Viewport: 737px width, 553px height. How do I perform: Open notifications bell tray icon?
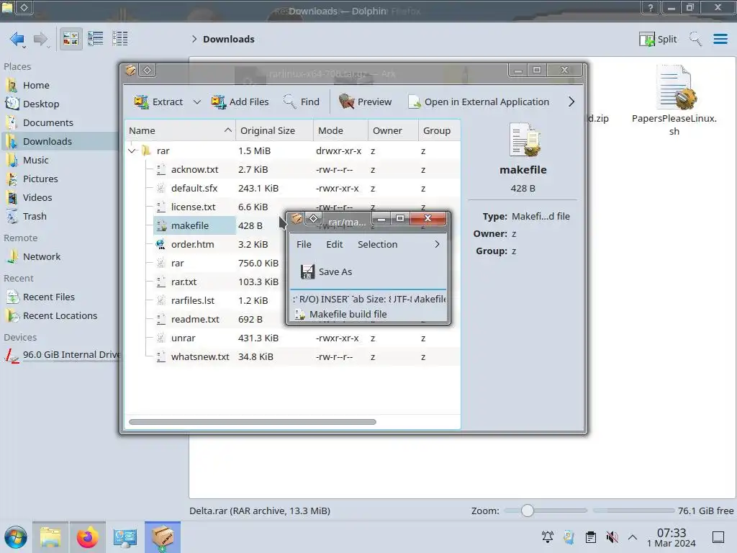point(548,537)
